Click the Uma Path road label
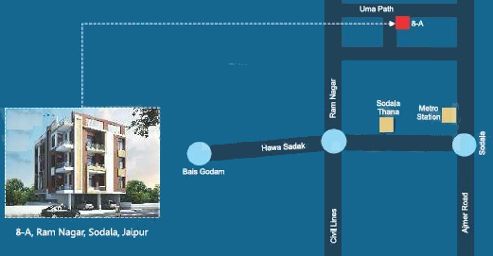 click(x=376, y=9)
